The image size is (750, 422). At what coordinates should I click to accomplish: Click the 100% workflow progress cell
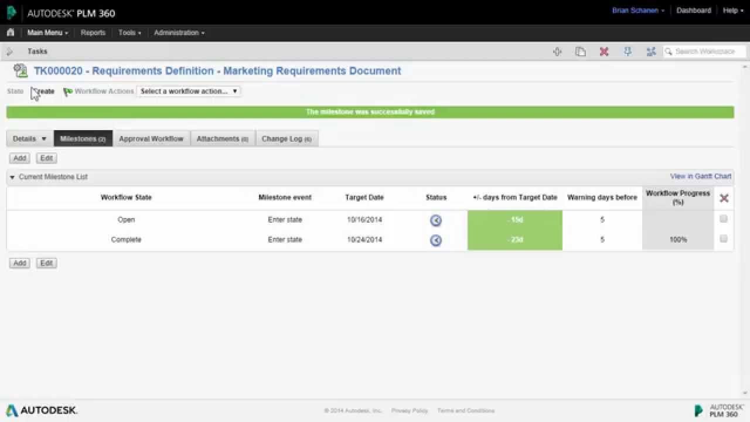pos(678,240)
